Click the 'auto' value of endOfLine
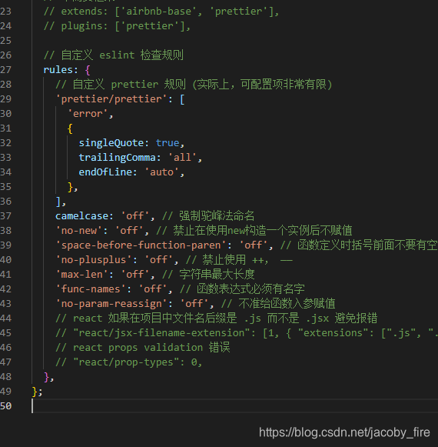438x447 pixels. pyautogui.click(x=161, y=172)
